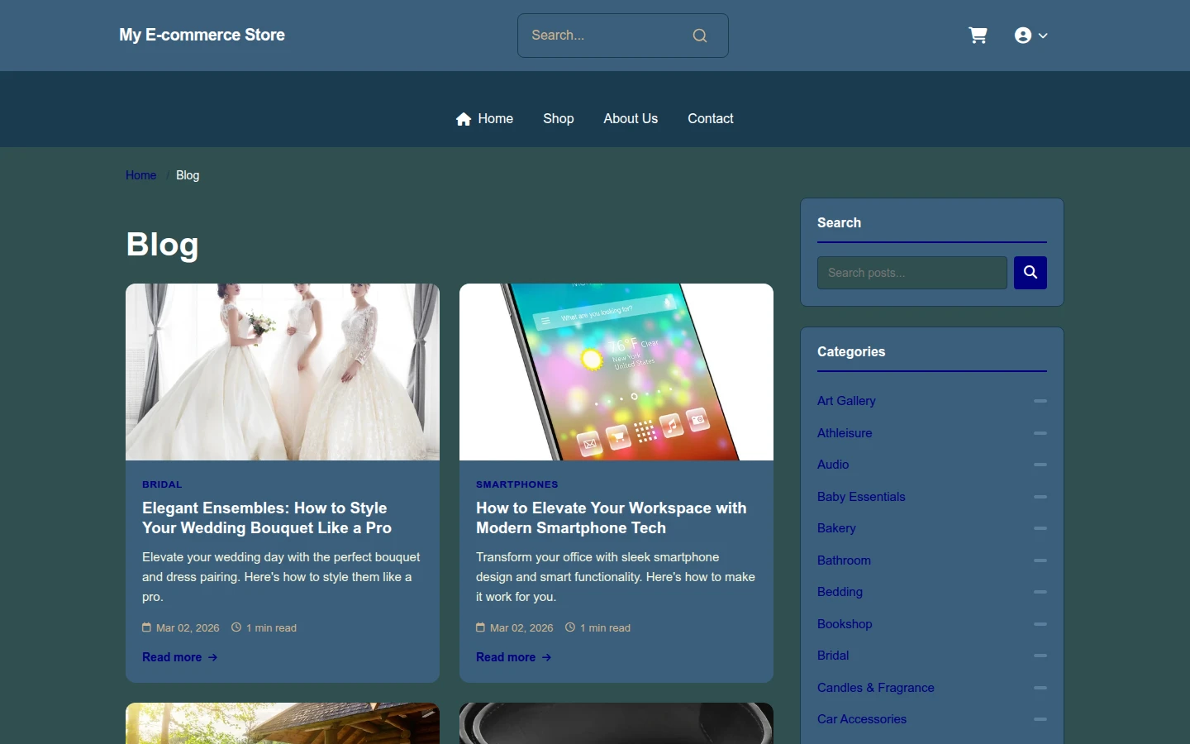Image resolution: width=1190 pixels, height=744 pixels.
Task: Click the Home breadcrumb link
Action: pyautogui.click(x=140, y=175)
